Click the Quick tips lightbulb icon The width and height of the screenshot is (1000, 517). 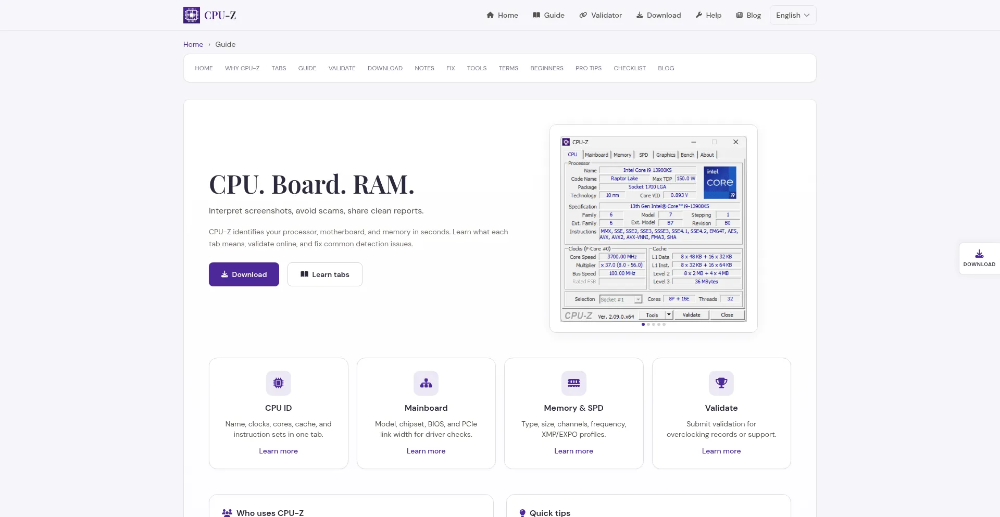pyautogui.click(x=522, y=513)
